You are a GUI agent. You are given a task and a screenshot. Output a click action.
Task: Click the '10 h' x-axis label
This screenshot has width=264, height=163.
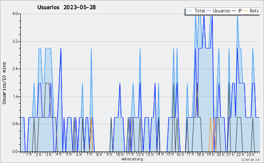coord(120,155)
